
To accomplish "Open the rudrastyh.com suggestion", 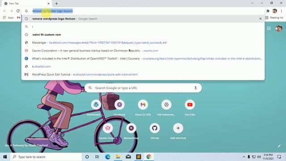I will point(143,67).
